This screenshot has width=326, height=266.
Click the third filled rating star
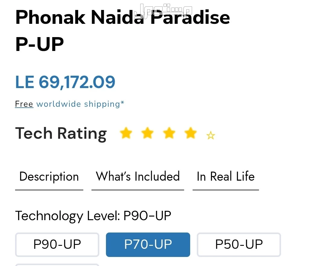pyautogui.click(x=169, y=133)
